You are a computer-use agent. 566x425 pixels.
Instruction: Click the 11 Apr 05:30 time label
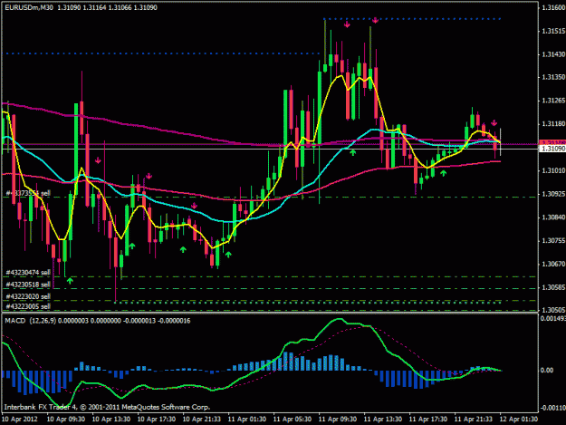(x=292, y=419)
